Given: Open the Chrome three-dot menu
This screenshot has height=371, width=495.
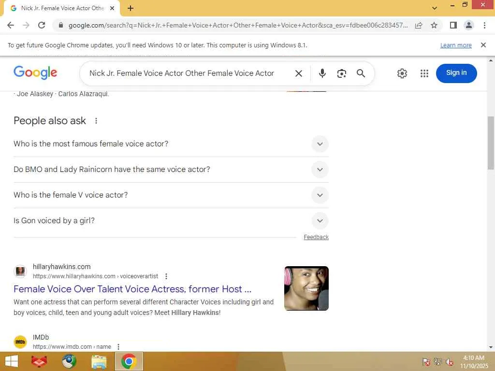Looking at the screenshot, I should 484,25.
